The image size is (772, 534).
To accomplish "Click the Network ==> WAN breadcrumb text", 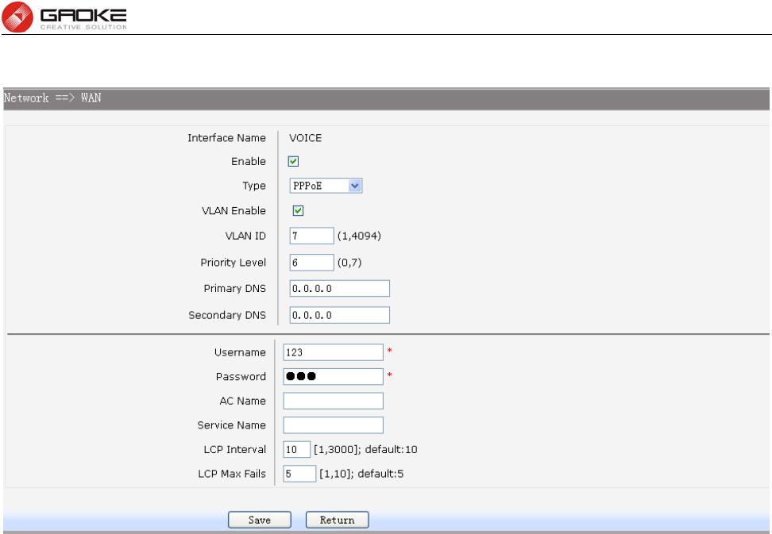I will click(52, 98).
